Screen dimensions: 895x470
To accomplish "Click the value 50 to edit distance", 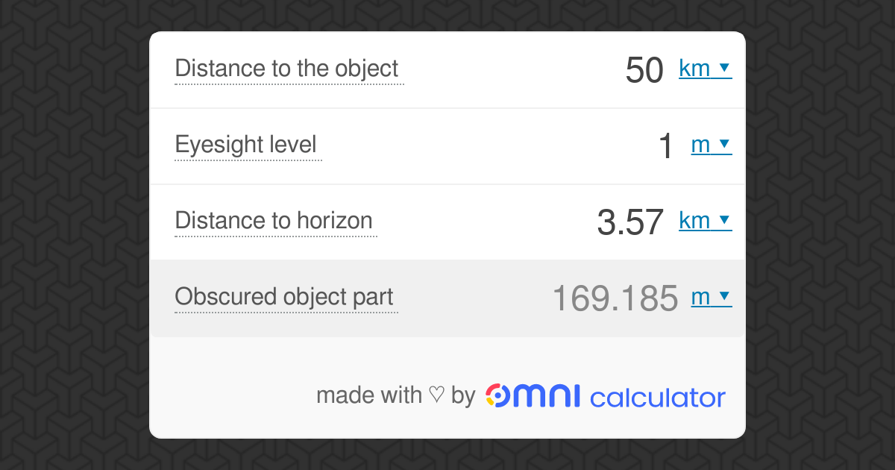I will click(646, 68).
